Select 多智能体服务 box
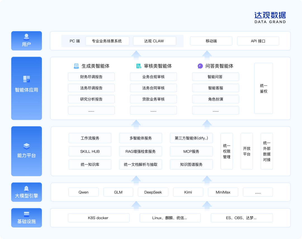Screen dimensions: 302x239 [141, 138]
